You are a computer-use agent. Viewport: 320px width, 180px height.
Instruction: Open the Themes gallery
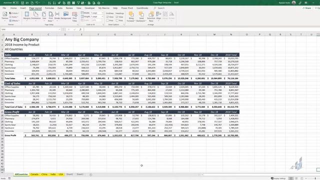pyautogui.click(x=4, y=16)
